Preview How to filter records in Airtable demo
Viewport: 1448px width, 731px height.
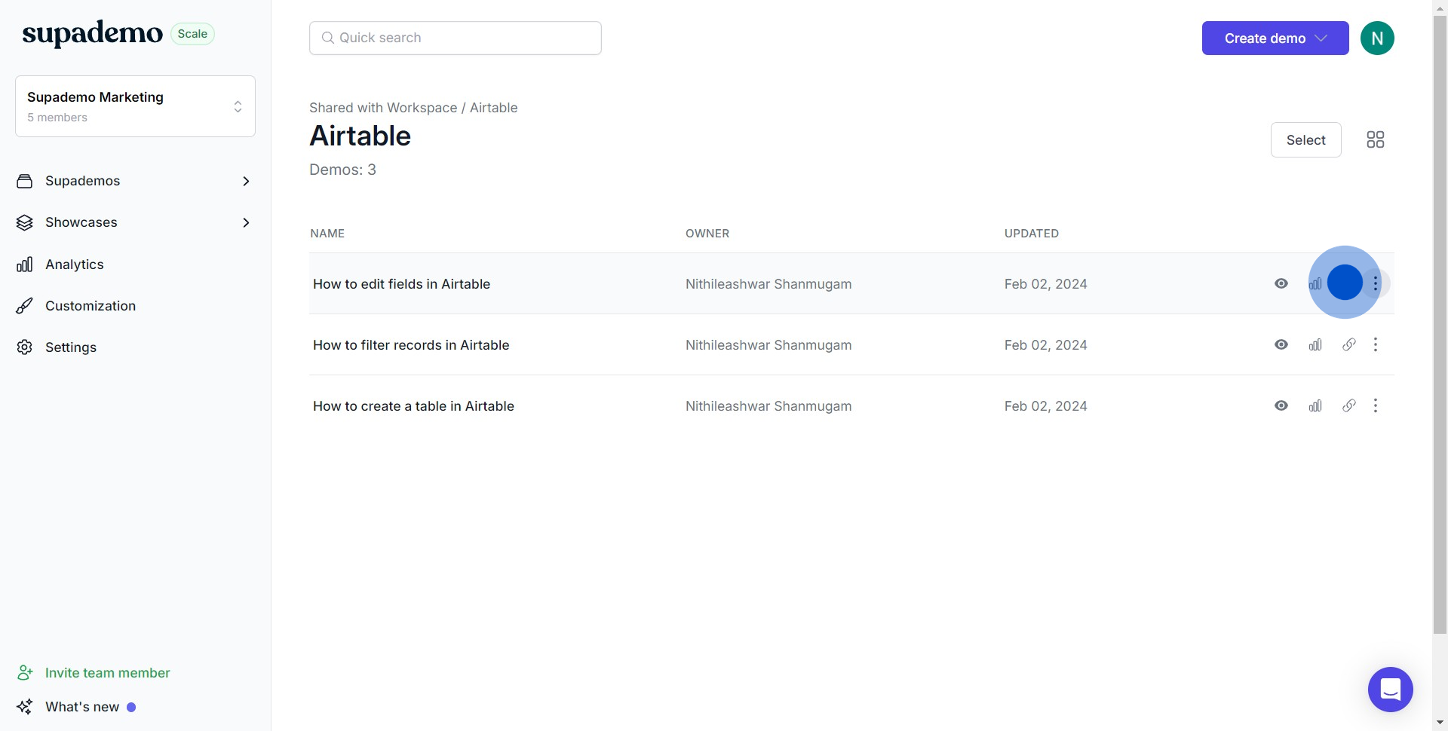pos(1281,345)
